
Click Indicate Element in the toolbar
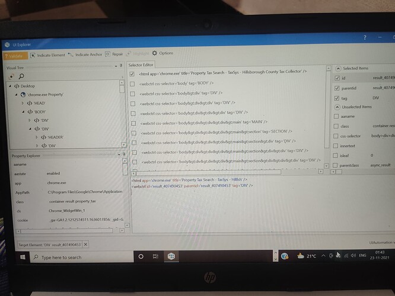(x=47, y=55)
